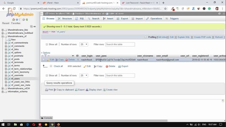Screen dimensions: 226x127
Task: Open Windows Start menu
Action: pos(3,125)
